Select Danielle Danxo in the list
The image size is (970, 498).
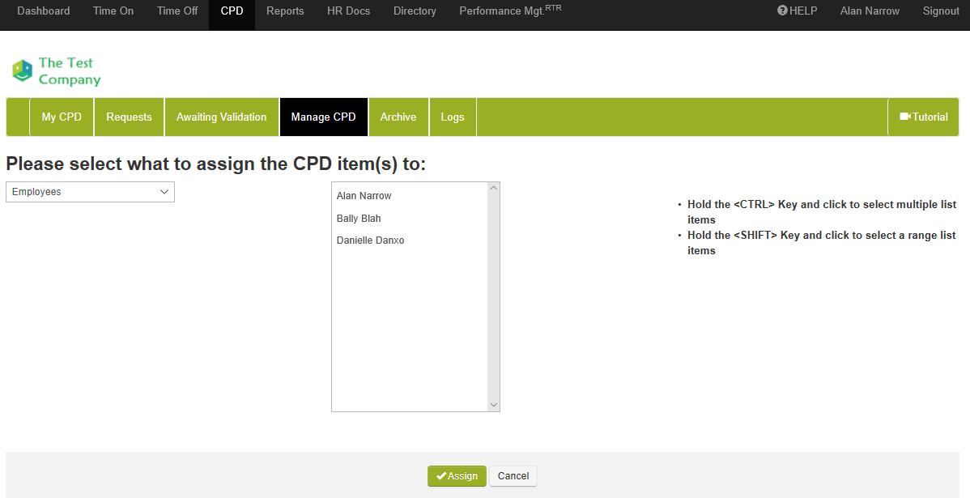pyautogui.click(x=370, y=240)
